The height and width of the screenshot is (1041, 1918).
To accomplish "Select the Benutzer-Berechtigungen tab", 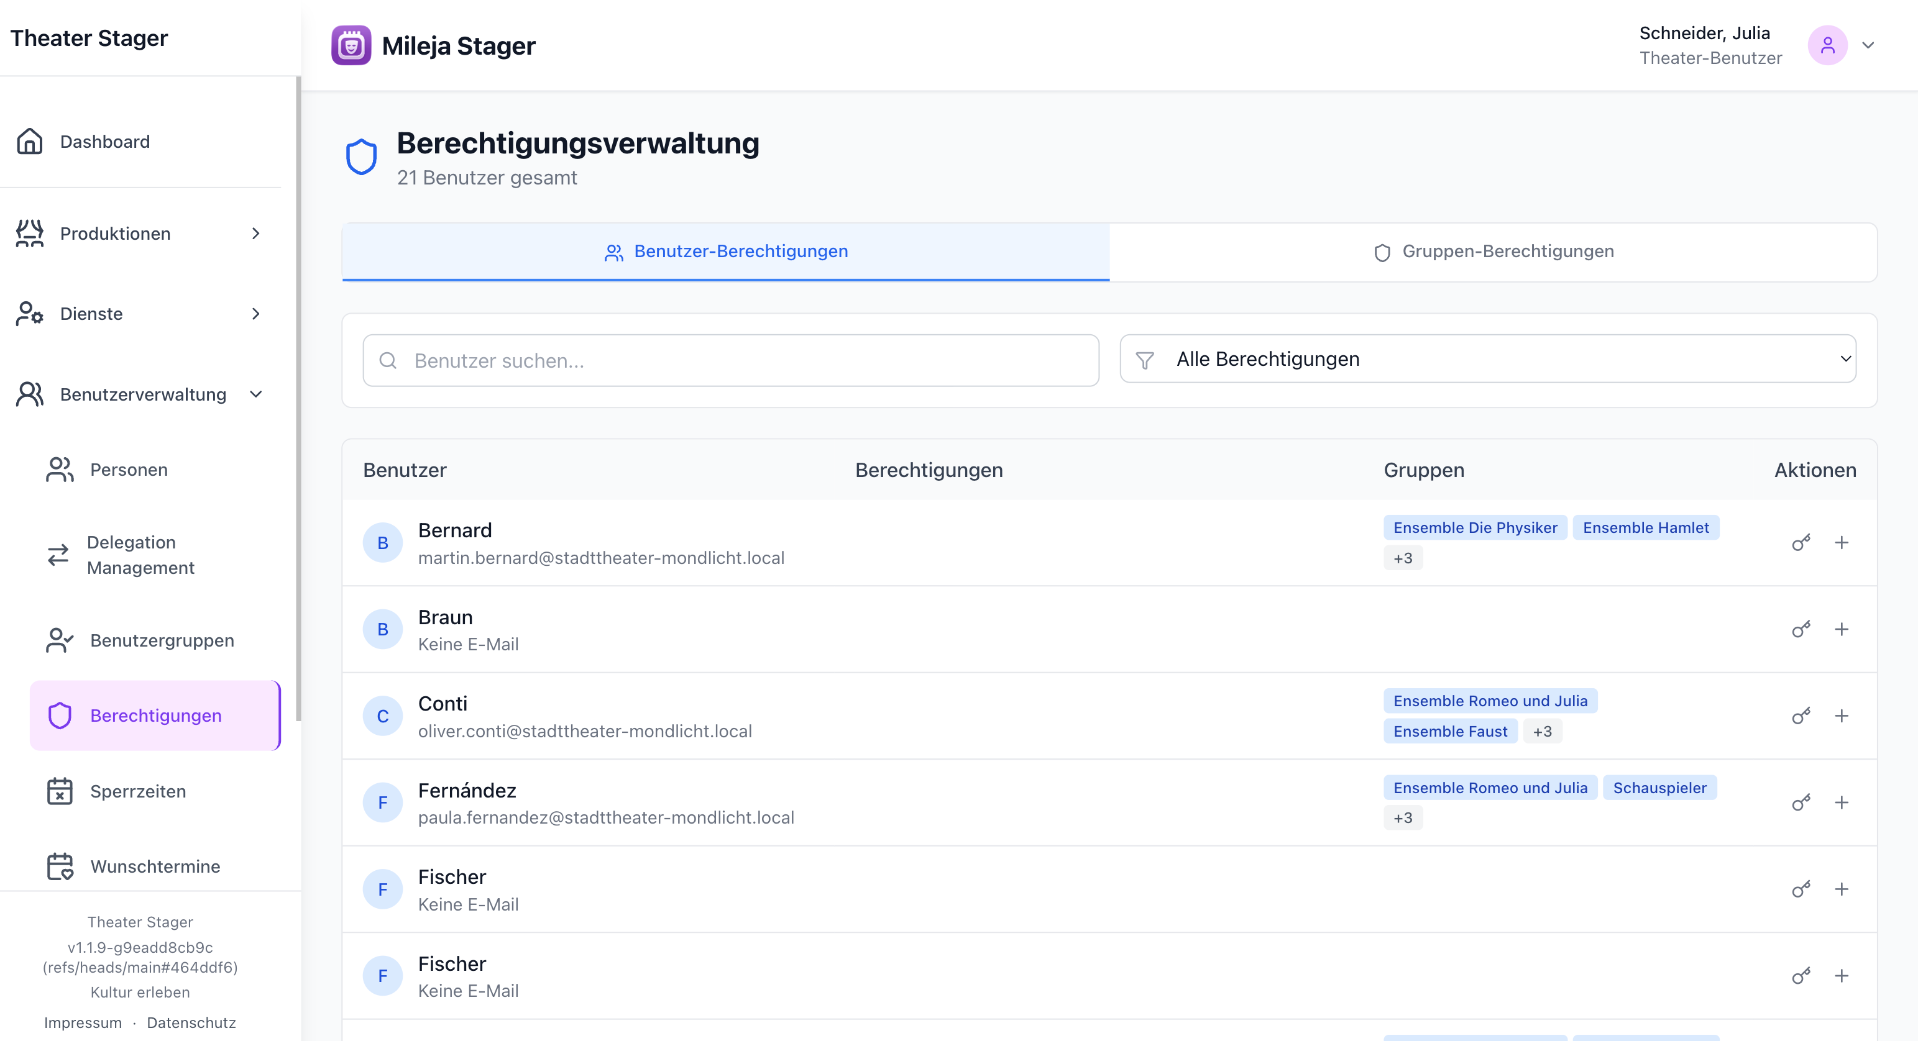I will tap(726, 252).
